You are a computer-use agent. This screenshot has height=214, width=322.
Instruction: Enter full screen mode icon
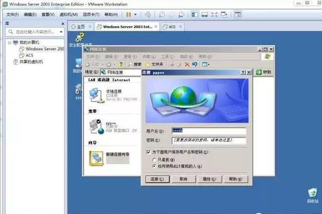(214, 14)
